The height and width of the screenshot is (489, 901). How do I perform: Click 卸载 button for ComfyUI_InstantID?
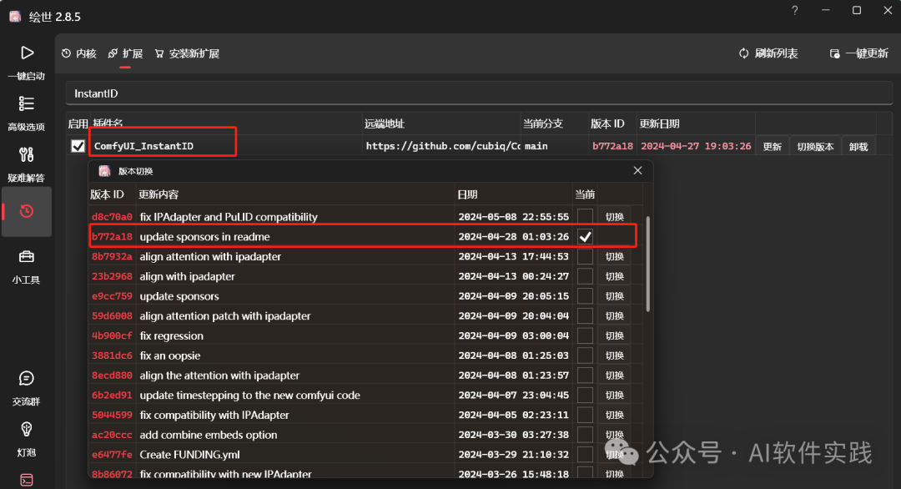[858, 147]
